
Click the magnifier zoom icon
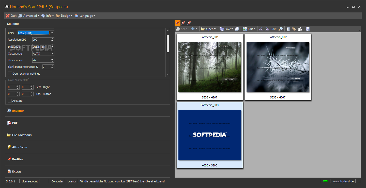(281, 29)
